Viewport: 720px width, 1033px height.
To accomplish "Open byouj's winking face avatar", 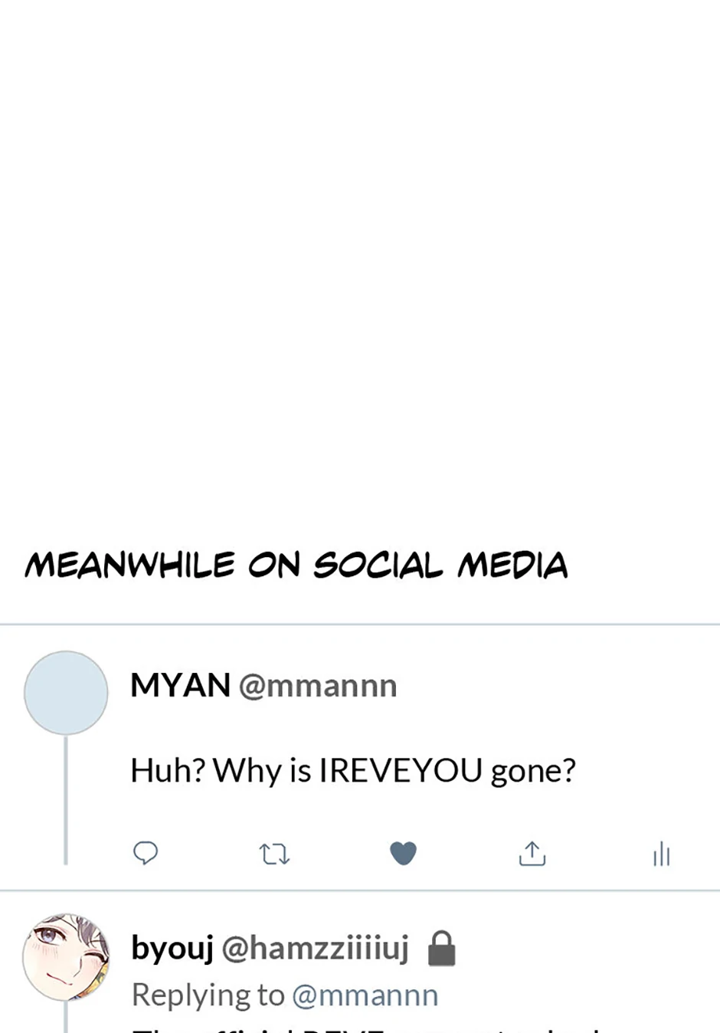I will pyautogui.click(x=66, y=957).
